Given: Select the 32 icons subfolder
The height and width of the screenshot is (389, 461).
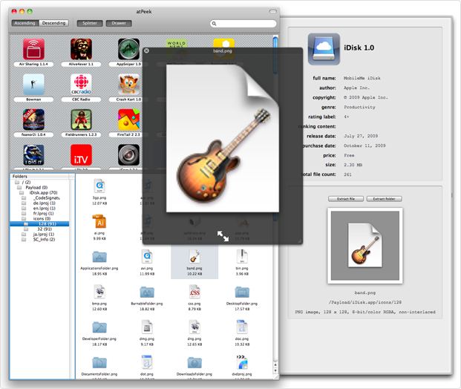Looking at the screenshot, I should [43, 229].
